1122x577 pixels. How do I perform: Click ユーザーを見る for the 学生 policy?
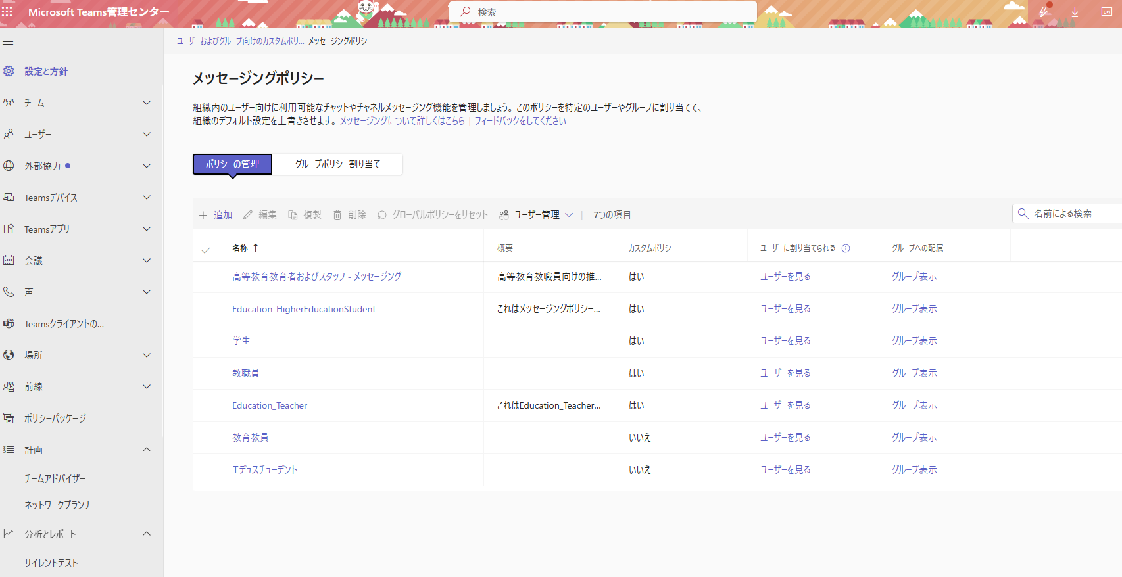click(x=785, y=341)
